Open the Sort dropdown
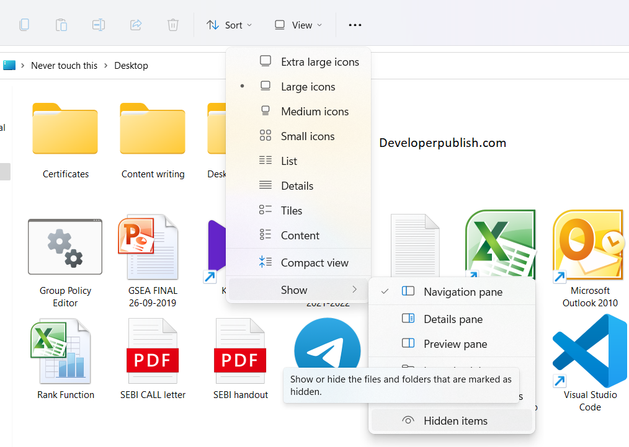Image resolution: width=629 pixels, height=447 pixels. pos(230,25)
